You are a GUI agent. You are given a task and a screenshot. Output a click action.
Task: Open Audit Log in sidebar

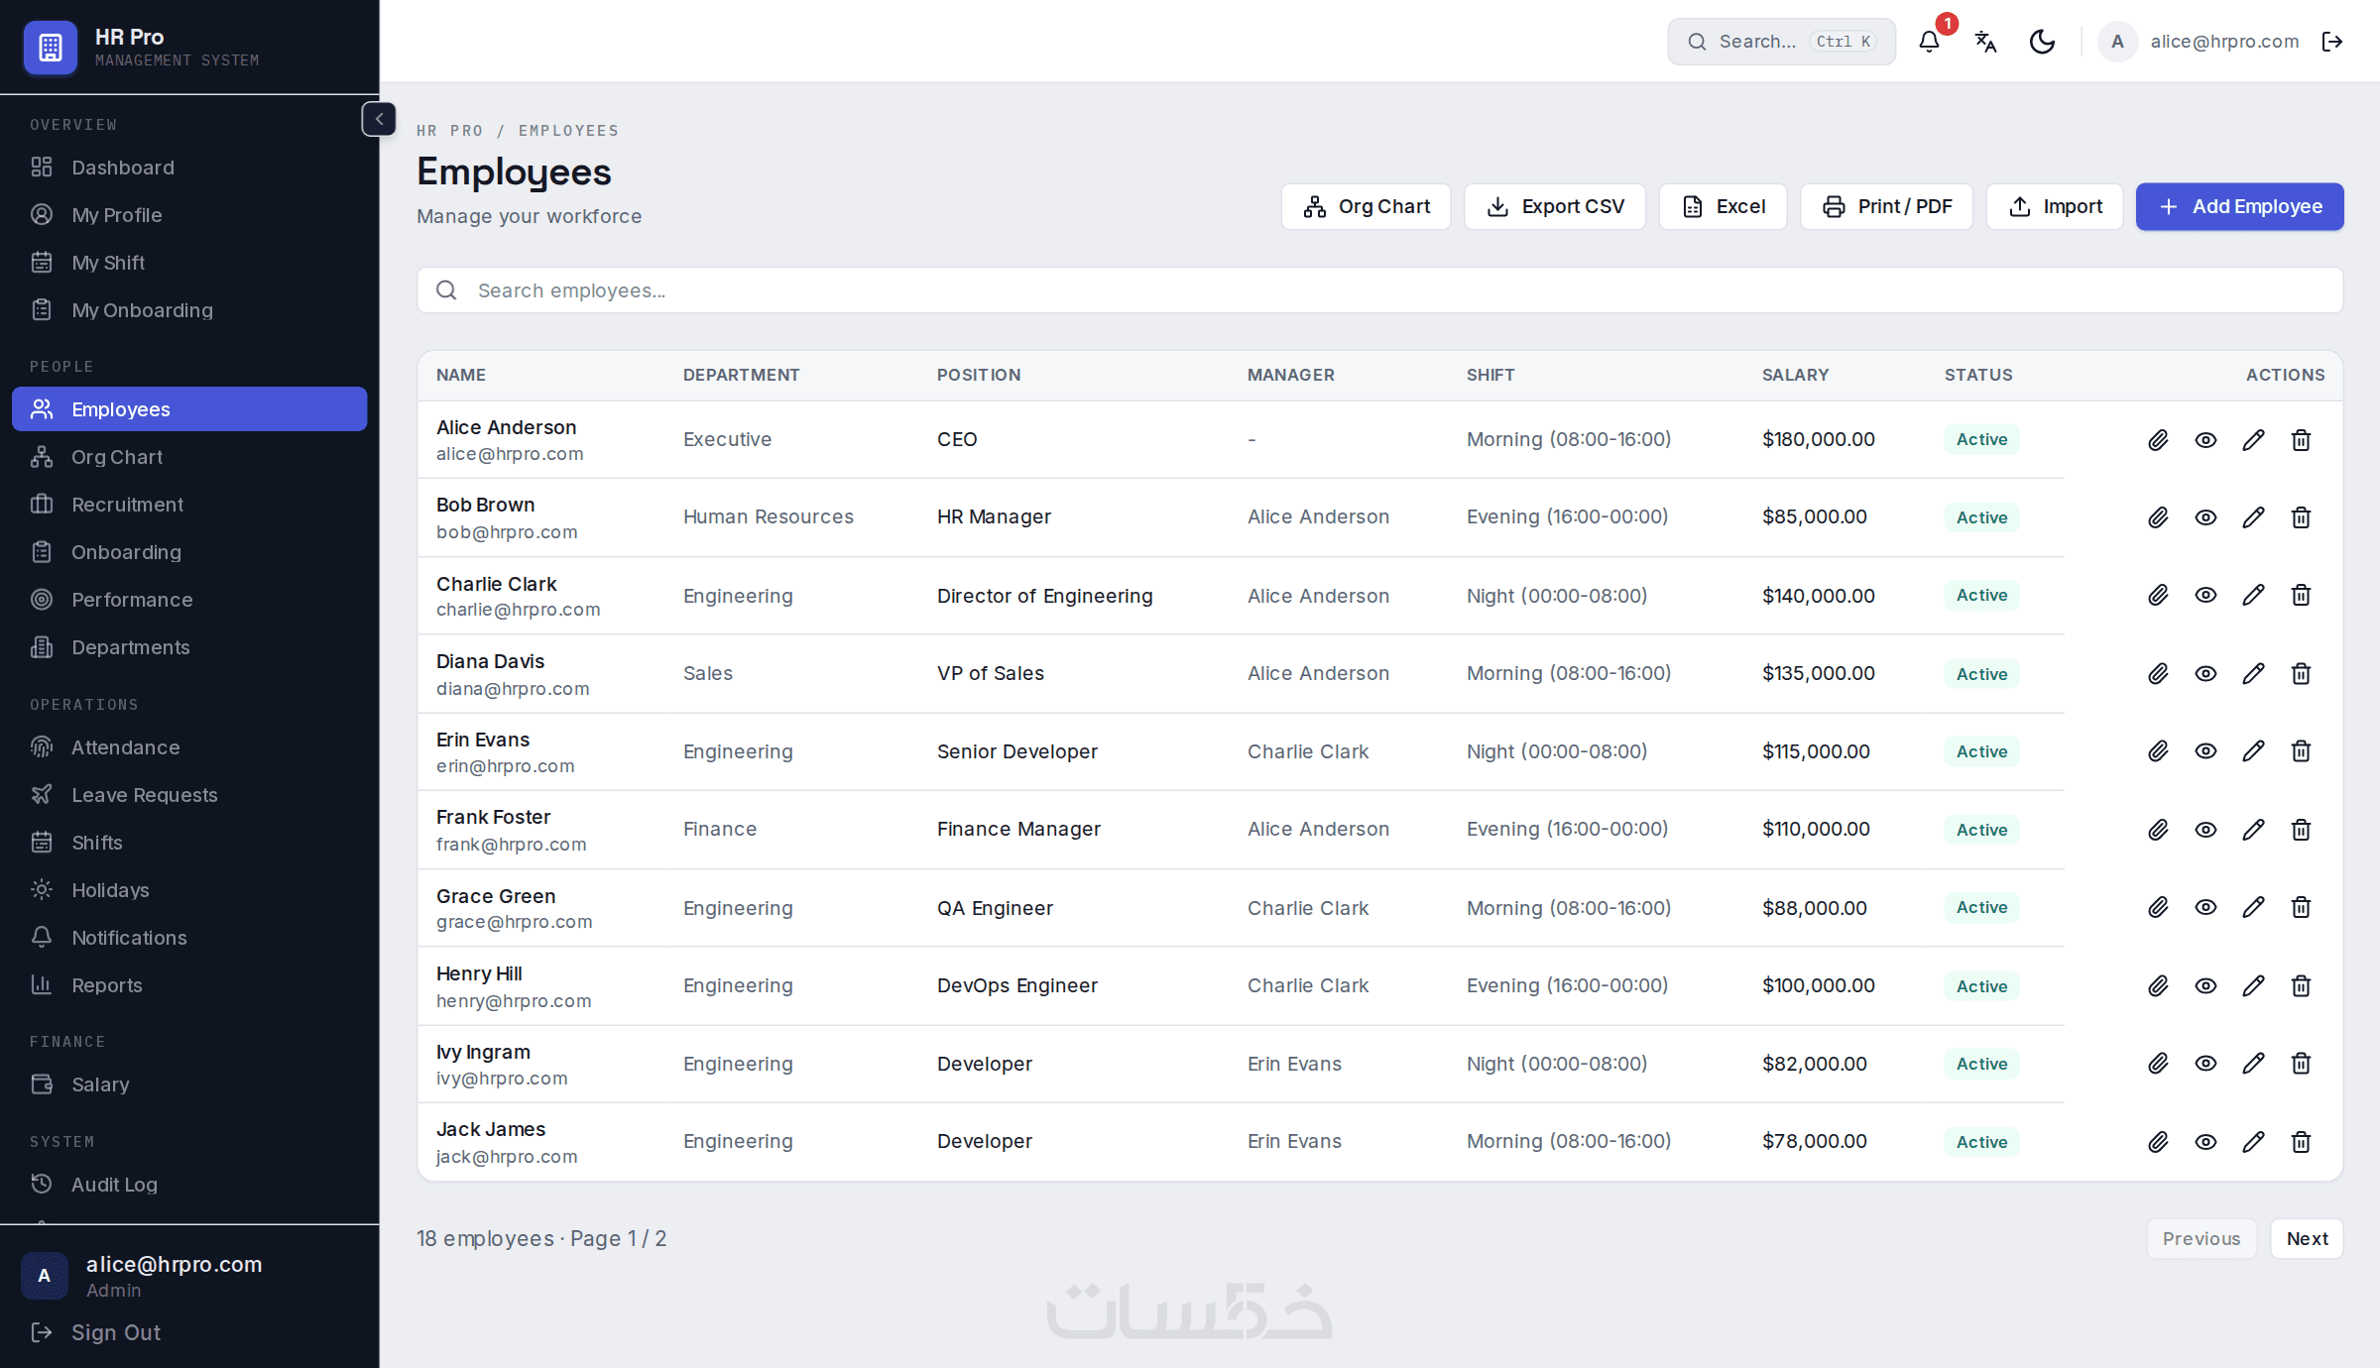tap(189, 1185)
